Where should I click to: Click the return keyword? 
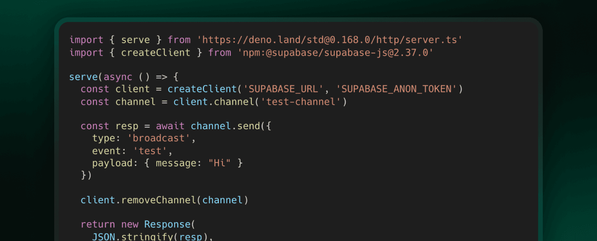[x=98, y=225]
